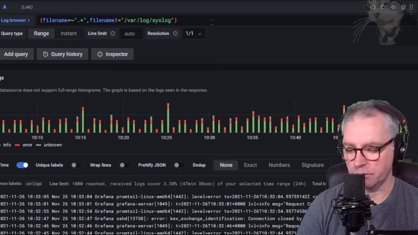Image resolution: width=418 pixels, height=235 pixels.
Task: Select the Exact dedup option
Action: (250, 165)
